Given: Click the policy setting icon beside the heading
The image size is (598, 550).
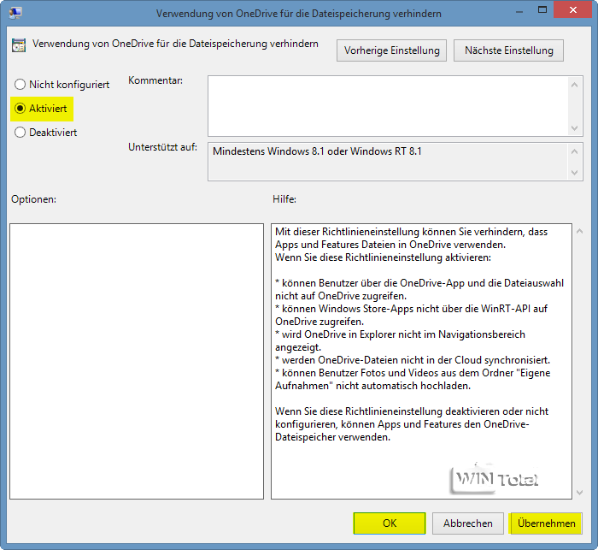Looking at the screenshot, I should [x=19, y=45].
